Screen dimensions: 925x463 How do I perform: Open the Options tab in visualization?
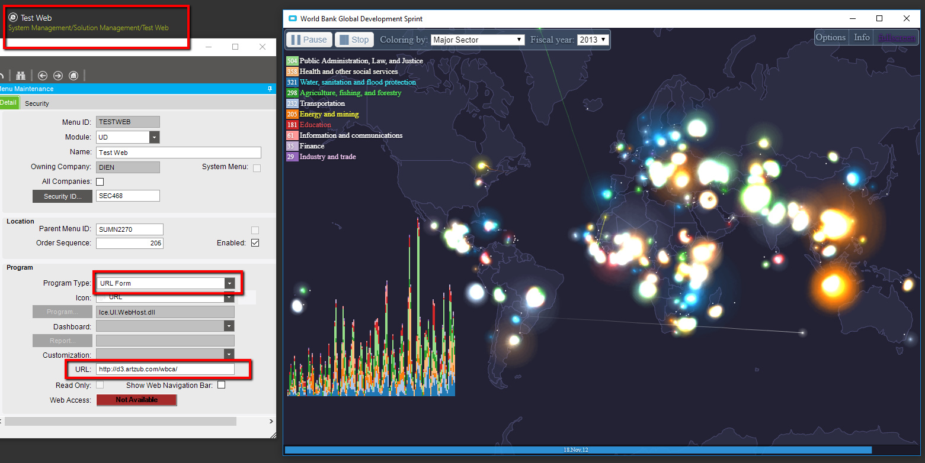830,37
